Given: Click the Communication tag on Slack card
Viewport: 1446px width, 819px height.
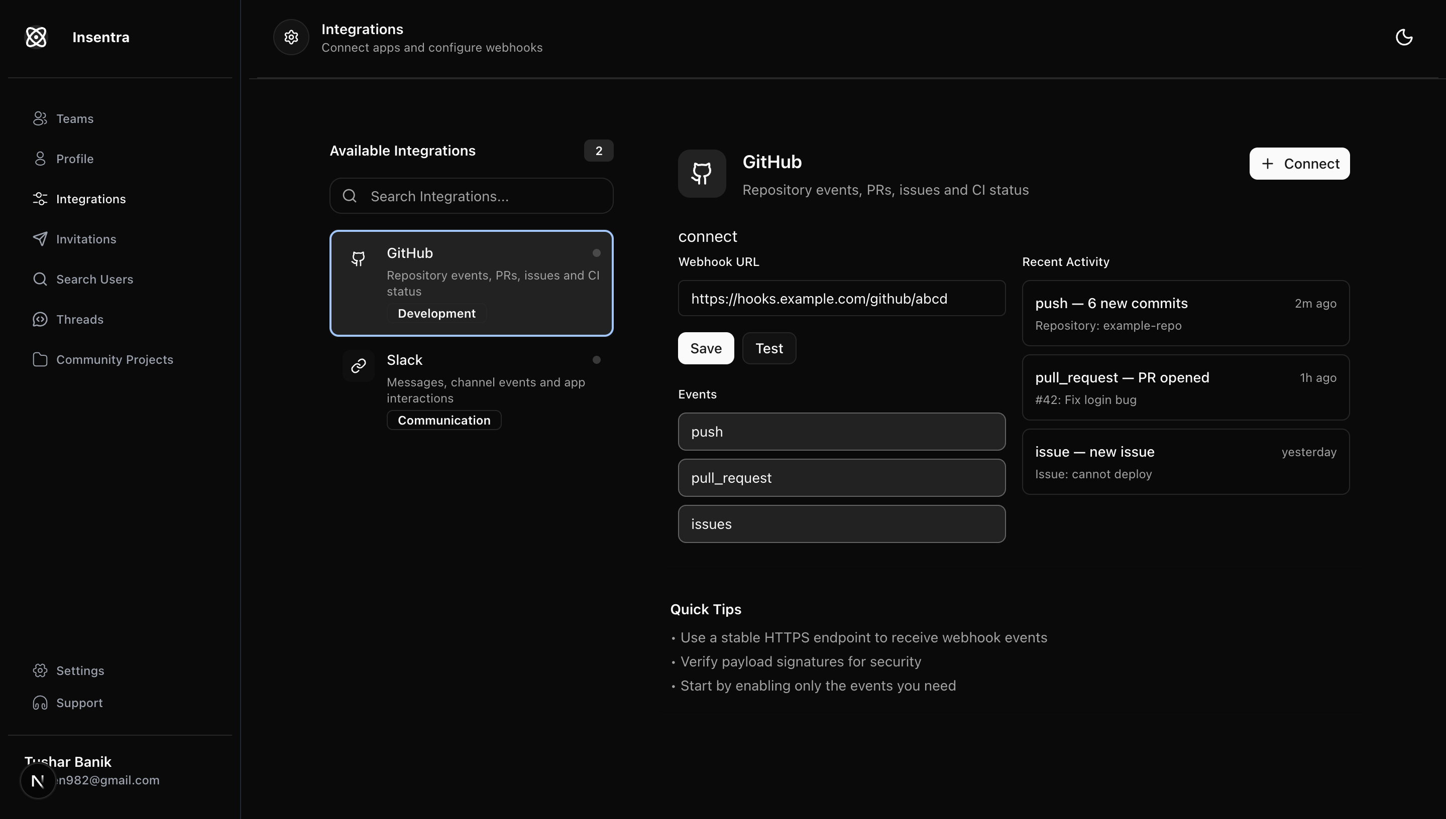Looking at the screenshot, I should point(444,420).
